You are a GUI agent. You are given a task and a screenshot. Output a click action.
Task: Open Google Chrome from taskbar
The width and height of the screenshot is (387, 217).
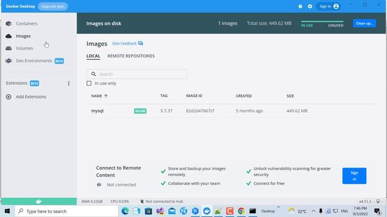click(241, 211)
